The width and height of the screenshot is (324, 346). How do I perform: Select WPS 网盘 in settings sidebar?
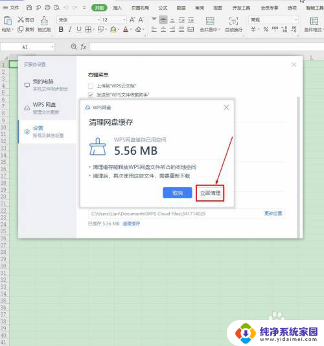[x=47, y=108]
